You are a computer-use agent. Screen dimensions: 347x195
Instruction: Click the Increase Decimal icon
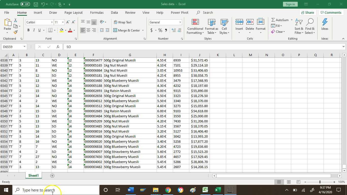(x=173, y=30)
